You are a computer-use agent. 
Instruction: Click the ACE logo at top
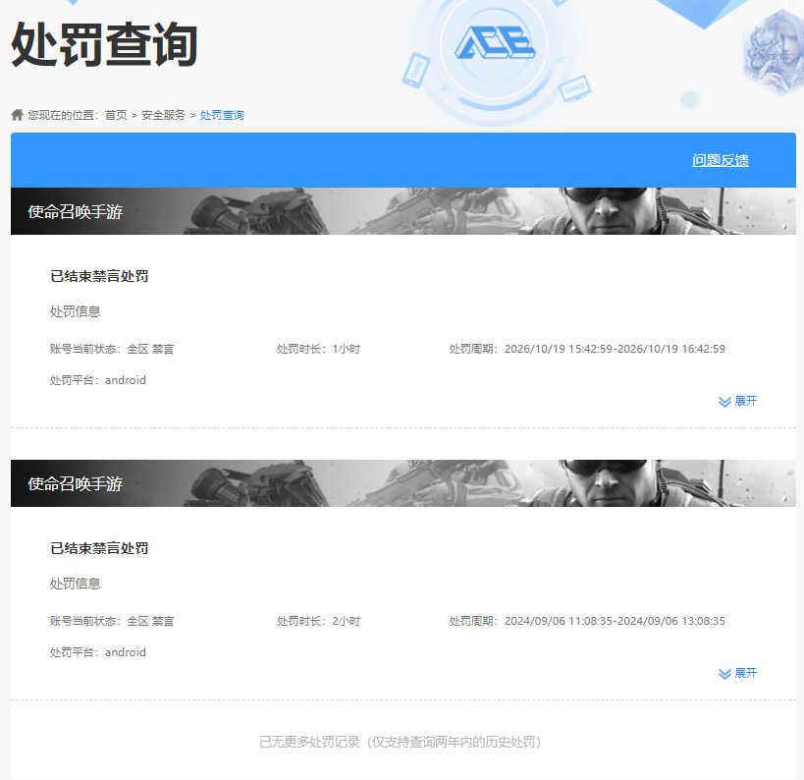[x=495, y=42]
